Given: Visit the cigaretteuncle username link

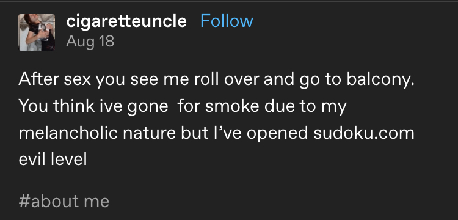Looking at the screenshot, I should point(126,21).
